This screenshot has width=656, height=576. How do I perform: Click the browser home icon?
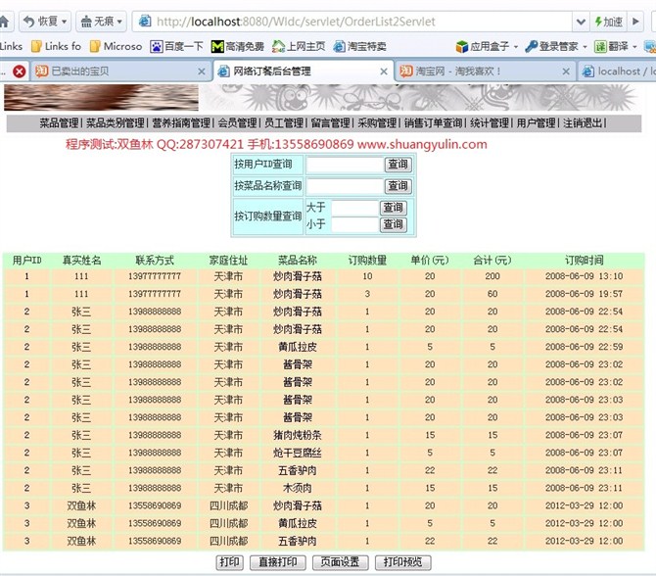point(4,22)
